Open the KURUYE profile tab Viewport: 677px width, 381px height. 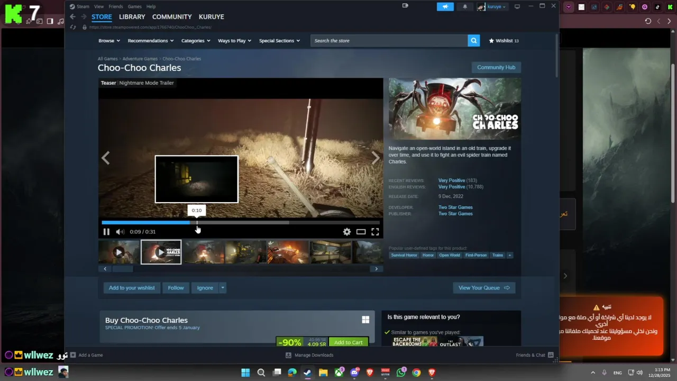(x=212, y=17)
